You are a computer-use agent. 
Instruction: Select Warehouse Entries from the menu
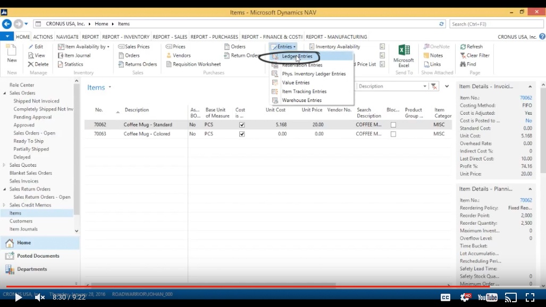click(312, 100)
